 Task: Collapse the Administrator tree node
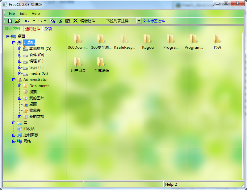click(x=14, y=80)
